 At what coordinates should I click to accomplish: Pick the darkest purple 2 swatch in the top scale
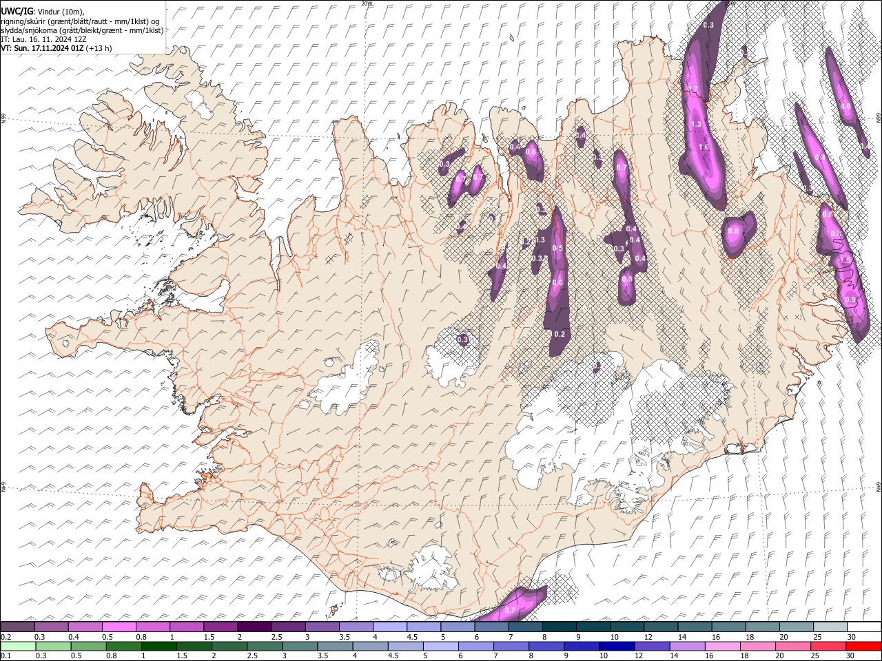[x=254, y=627]
